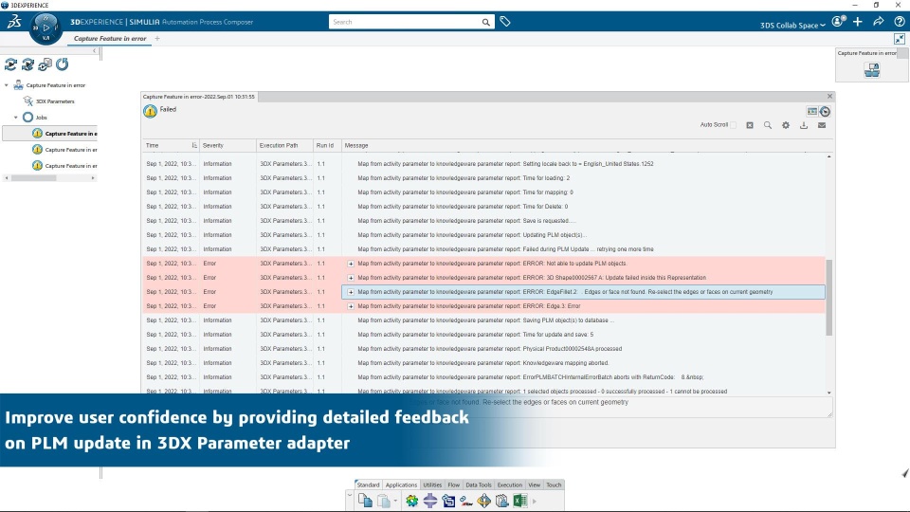Click the search magnifier icon

click(485, 22)
